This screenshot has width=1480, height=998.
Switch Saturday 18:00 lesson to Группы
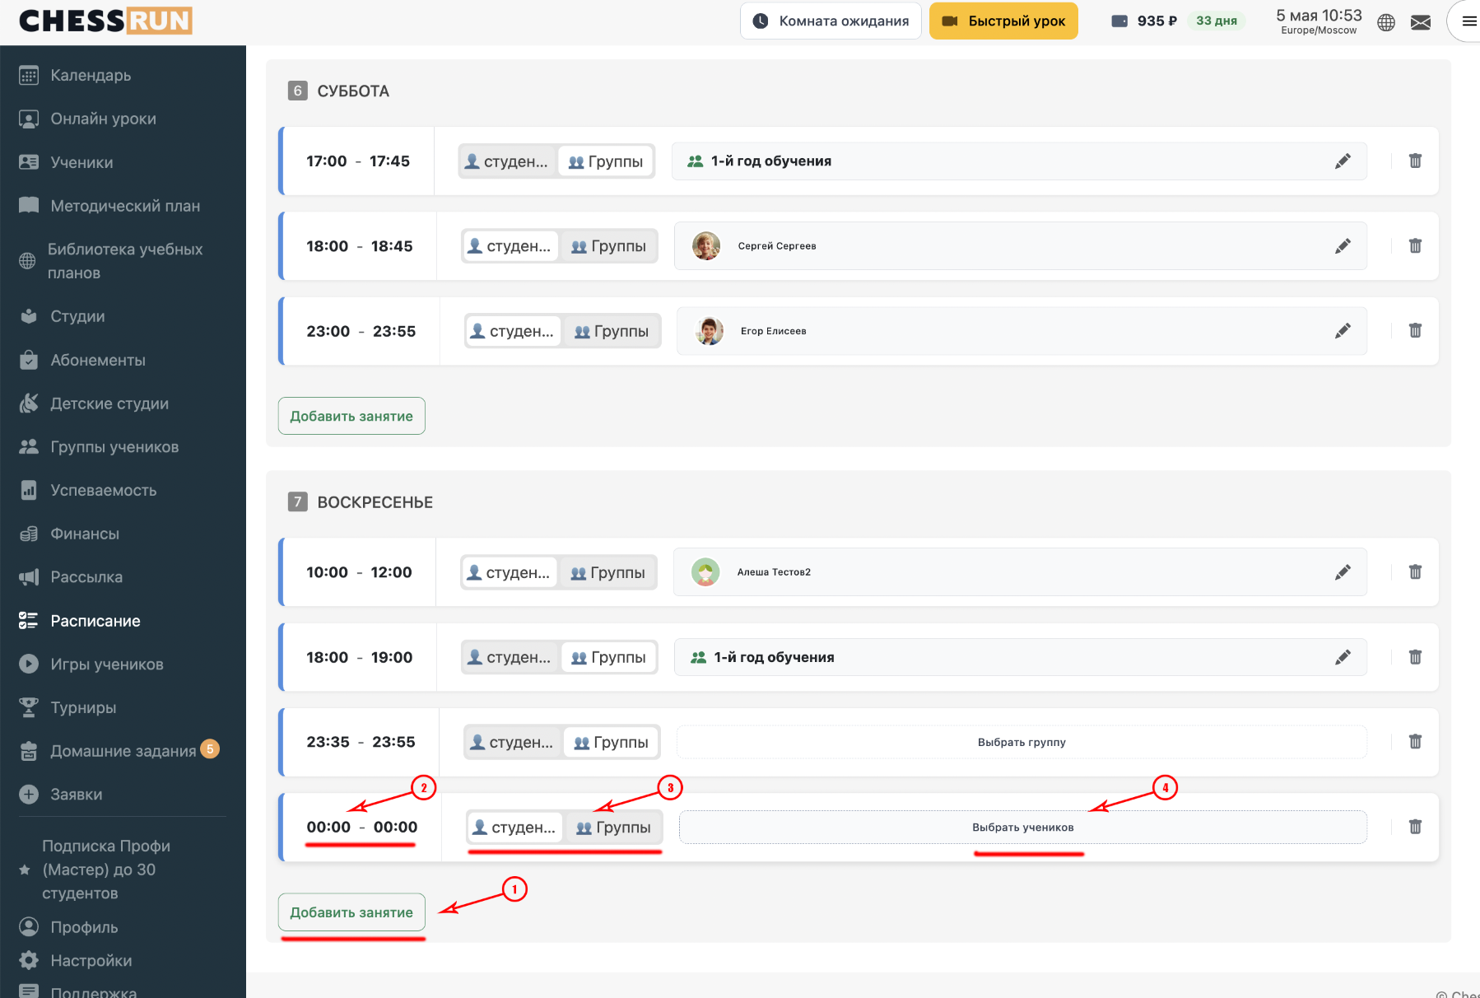[x=608, y=246]
